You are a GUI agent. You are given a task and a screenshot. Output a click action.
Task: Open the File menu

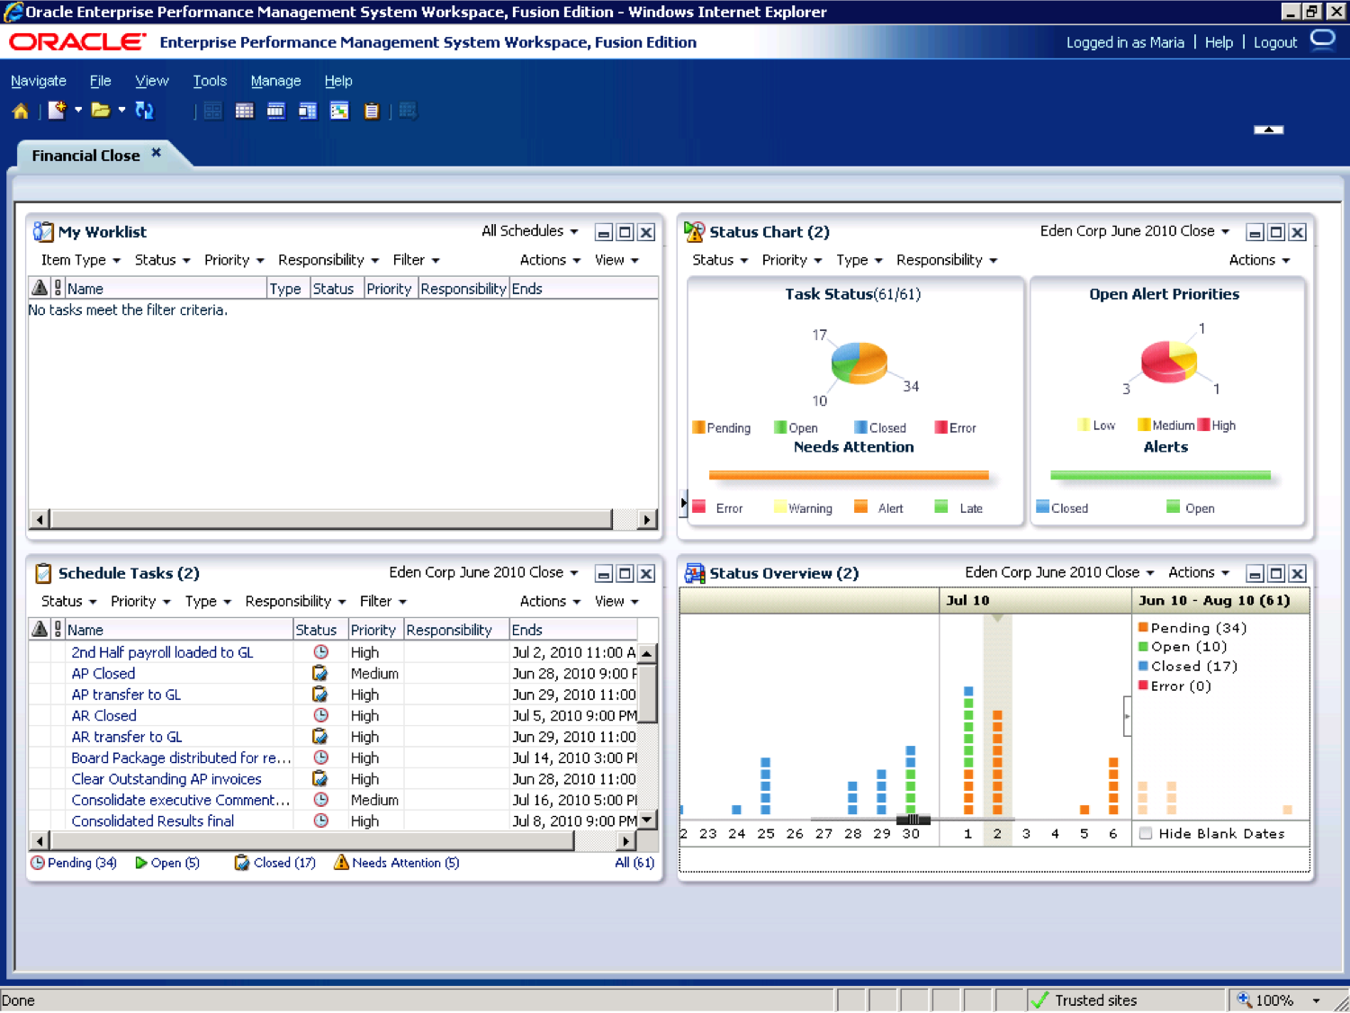pos(101,80)
